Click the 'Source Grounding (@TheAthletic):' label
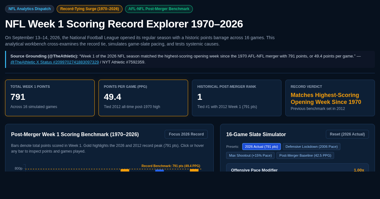Viewport: 380px width, 199px height. pos(44,56)
